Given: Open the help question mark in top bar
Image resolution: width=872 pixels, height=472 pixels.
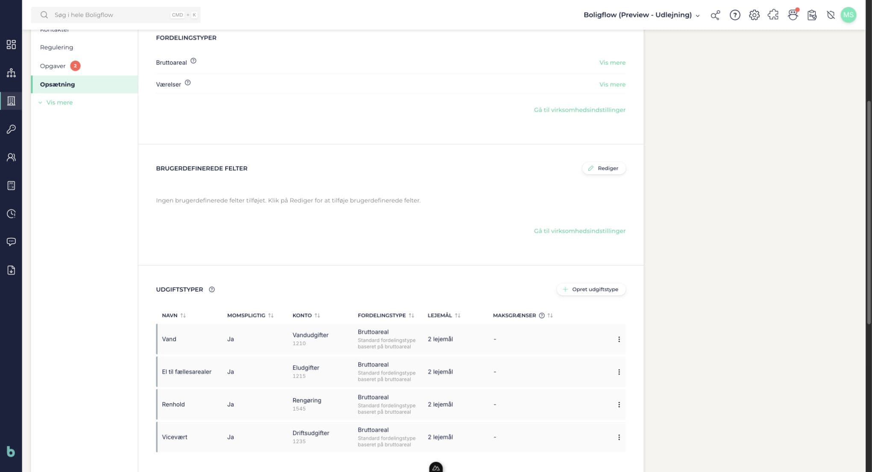Looking at the screenshot, I should (x=735, y=15).
